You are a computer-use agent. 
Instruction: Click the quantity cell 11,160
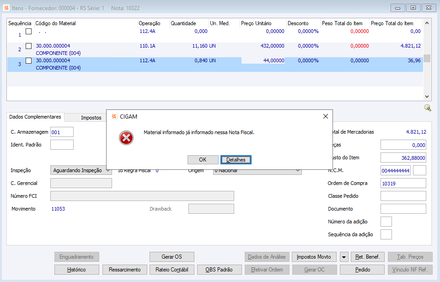click(x=200, y=46)
